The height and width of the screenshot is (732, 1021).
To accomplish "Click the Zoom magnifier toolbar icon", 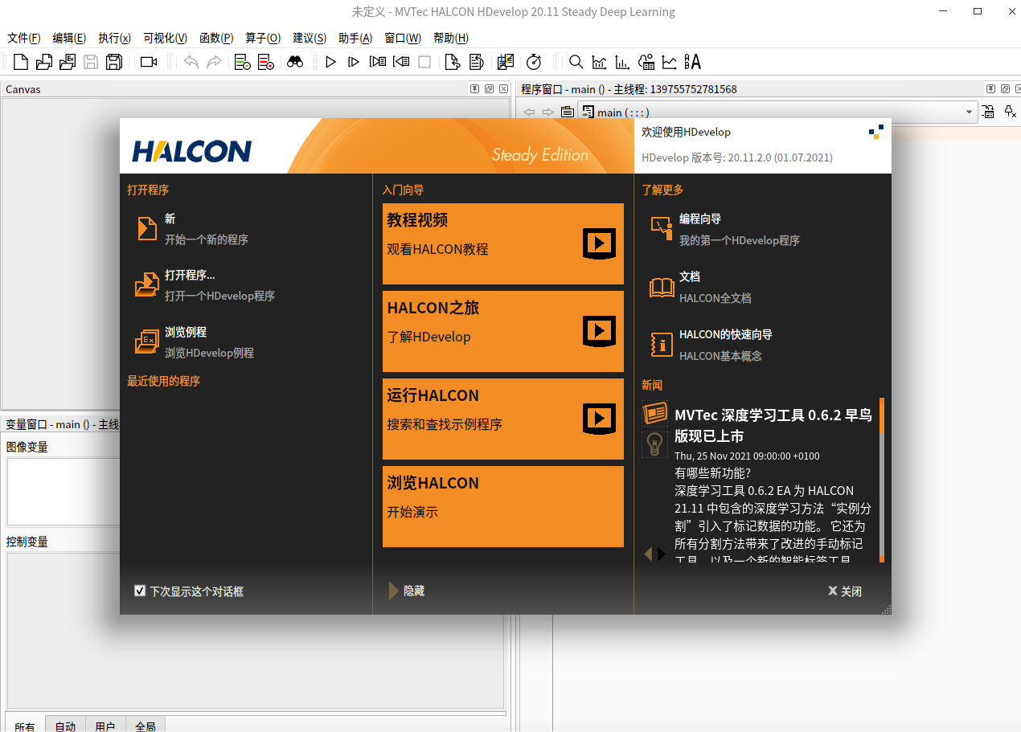I will [x=576, y=62].
